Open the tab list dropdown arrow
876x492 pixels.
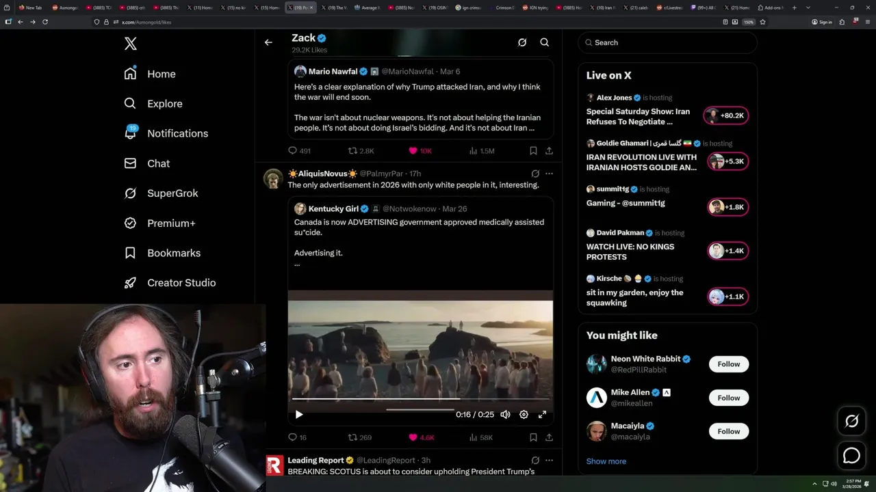pos(809,8)
